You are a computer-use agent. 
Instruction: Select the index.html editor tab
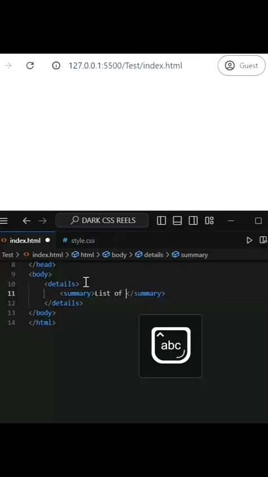(25, 241)
